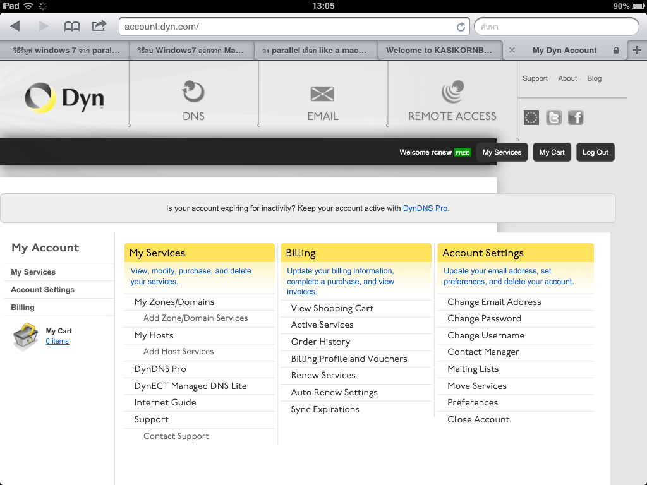This screenshot has height=485, width=647.
Task: Open Change Username
Action: (x=486, y=335)
